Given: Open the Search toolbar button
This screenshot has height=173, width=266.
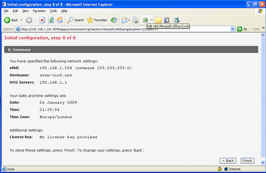Looking at the screenshot, I should [75, 20].
